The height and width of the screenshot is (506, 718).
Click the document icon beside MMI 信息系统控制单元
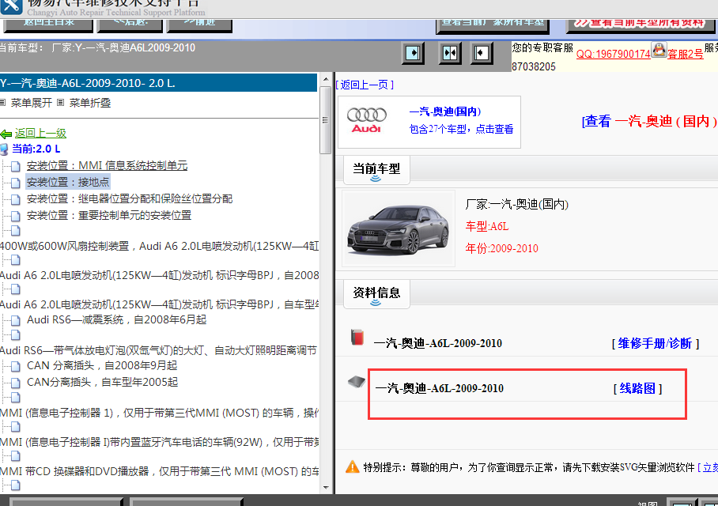16,166
